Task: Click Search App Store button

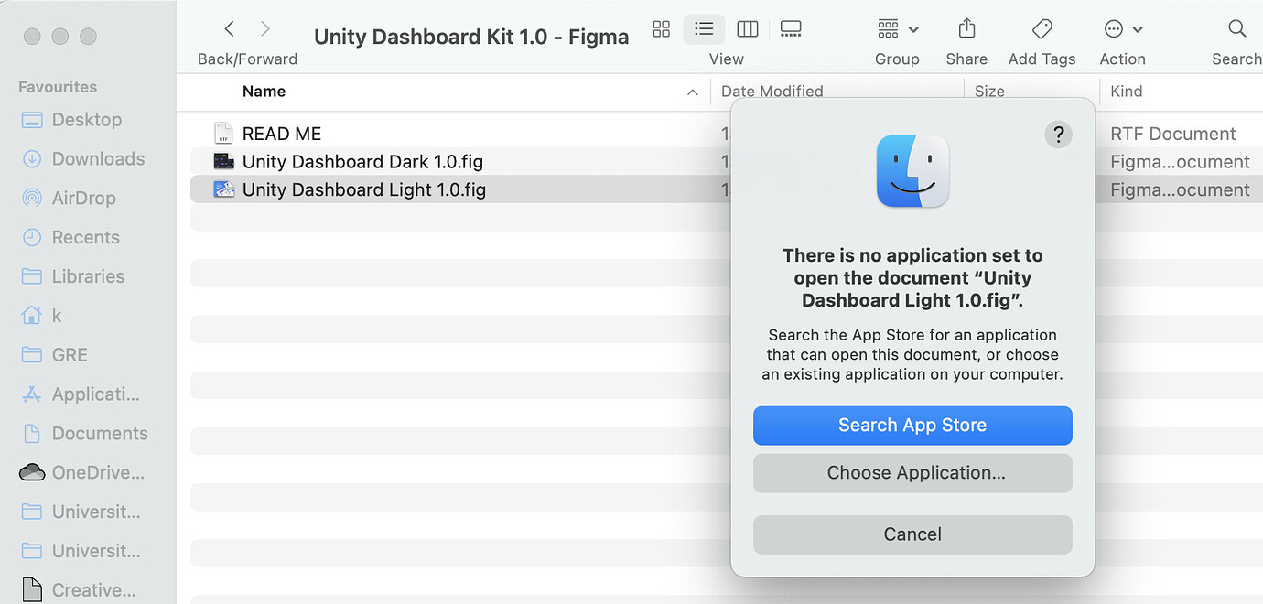Action: click(x=912, y=426)
